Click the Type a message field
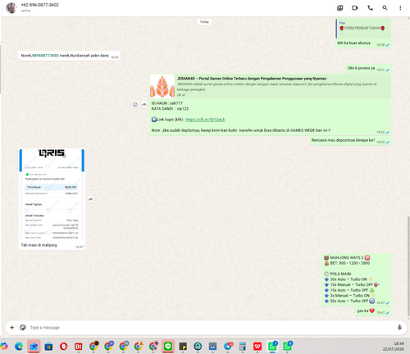410x354 pixels. 211,327
